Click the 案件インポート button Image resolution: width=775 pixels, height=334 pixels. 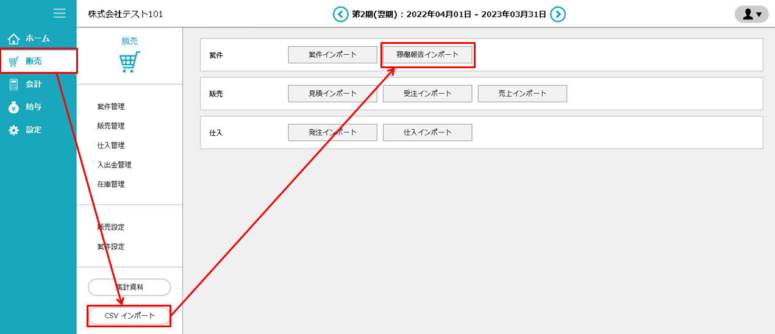point(332,55)
